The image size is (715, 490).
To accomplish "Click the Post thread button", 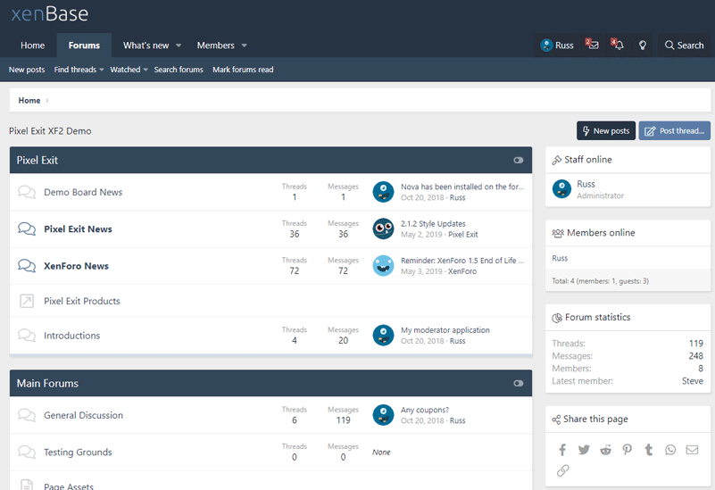I will (674, 131).
